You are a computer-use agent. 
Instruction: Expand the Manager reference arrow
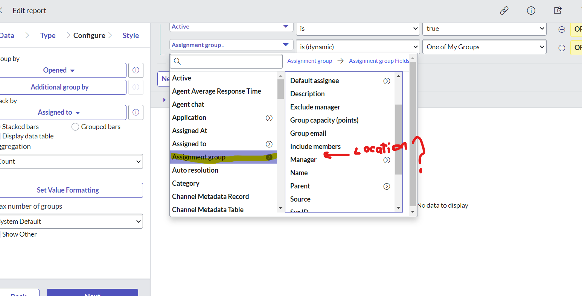click(x=387, y=160)
